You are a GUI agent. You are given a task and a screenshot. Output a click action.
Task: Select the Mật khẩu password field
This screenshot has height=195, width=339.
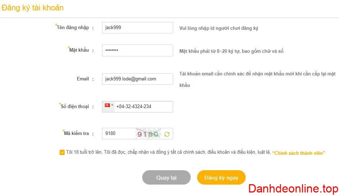(138, 50)
